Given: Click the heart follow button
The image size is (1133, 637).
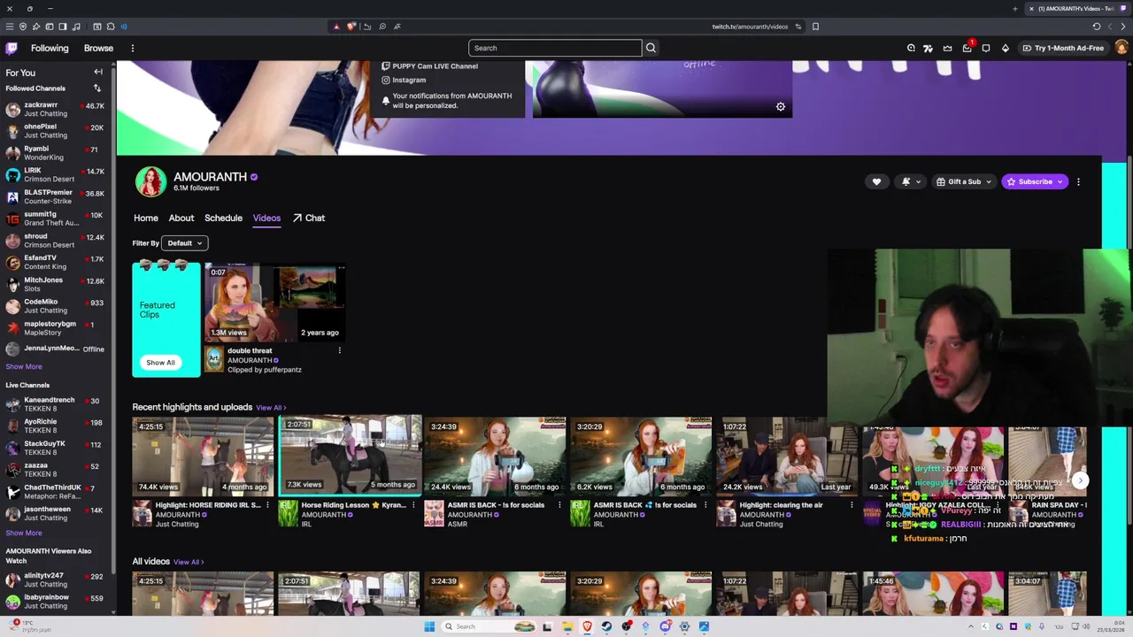Looking at the screenshot, I should (876, 181).
